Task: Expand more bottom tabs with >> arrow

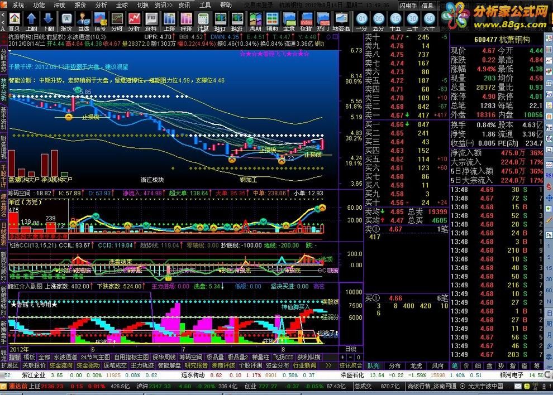Action: click(328, 365)
